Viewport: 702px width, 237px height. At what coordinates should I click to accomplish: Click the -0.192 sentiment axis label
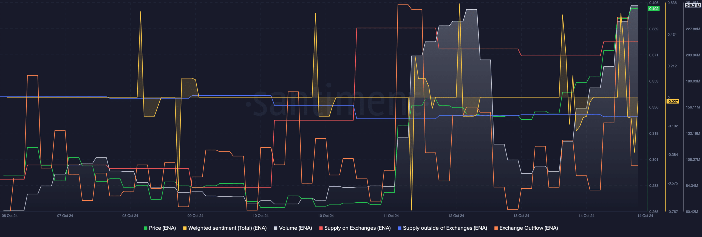[673, 126]
